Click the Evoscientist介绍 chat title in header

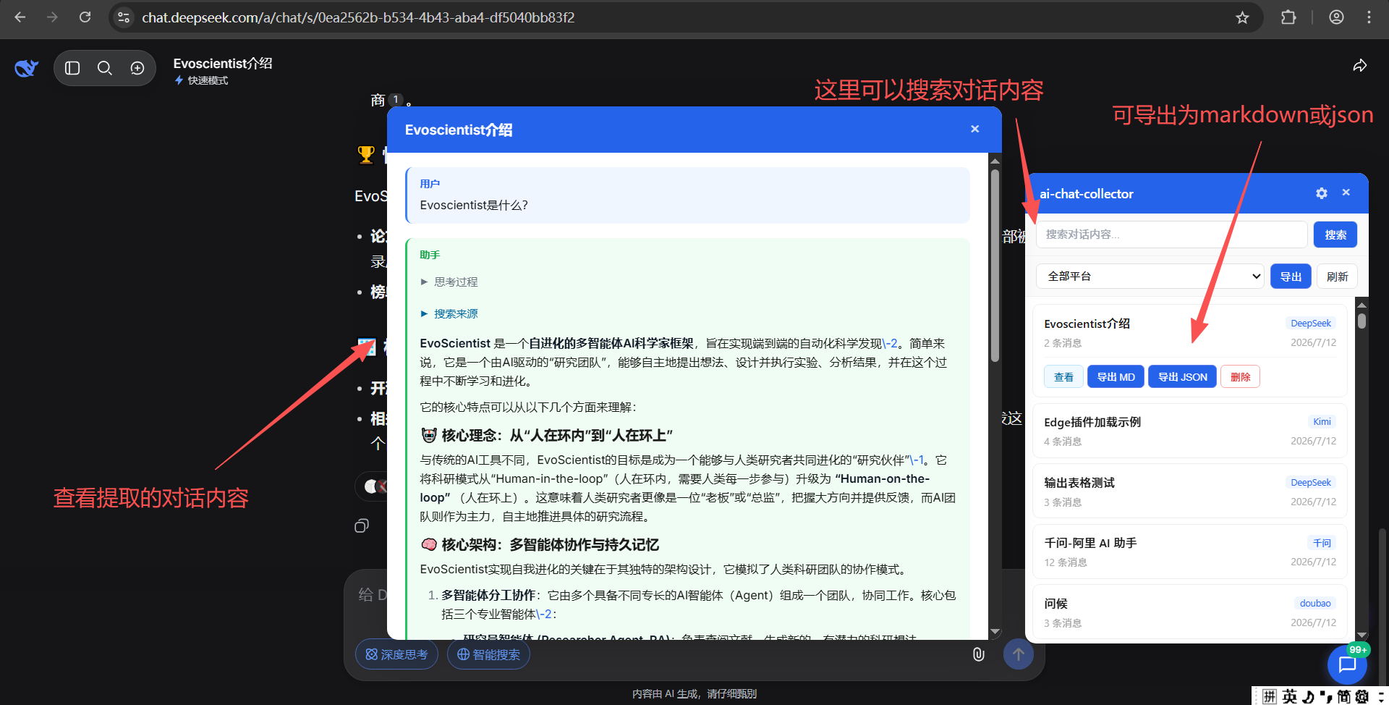click(223, 63)
